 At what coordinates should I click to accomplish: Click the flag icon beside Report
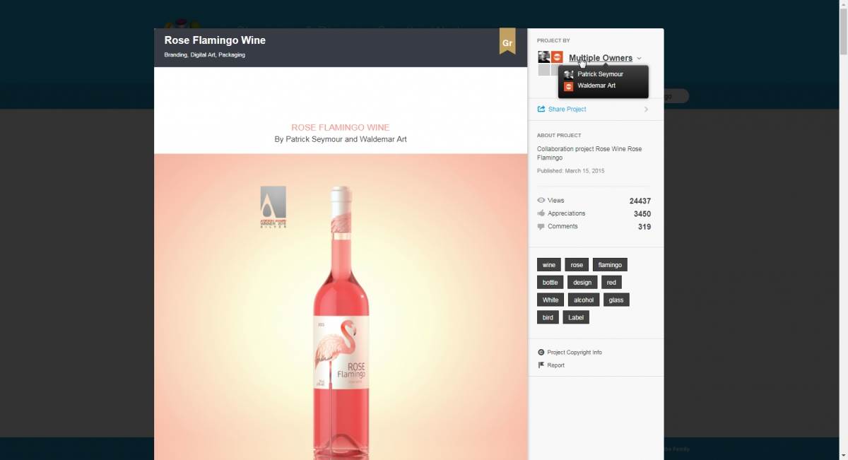541,365
